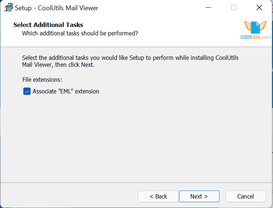The image size is (273, 208).
Task: Minimize the Setup window
Action: [x=208, y=8]
